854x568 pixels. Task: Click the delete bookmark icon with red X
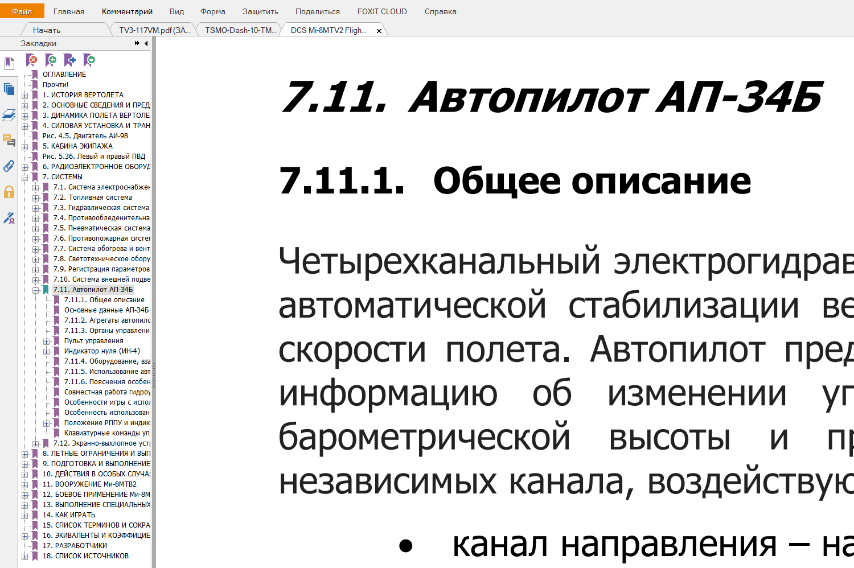32,60
